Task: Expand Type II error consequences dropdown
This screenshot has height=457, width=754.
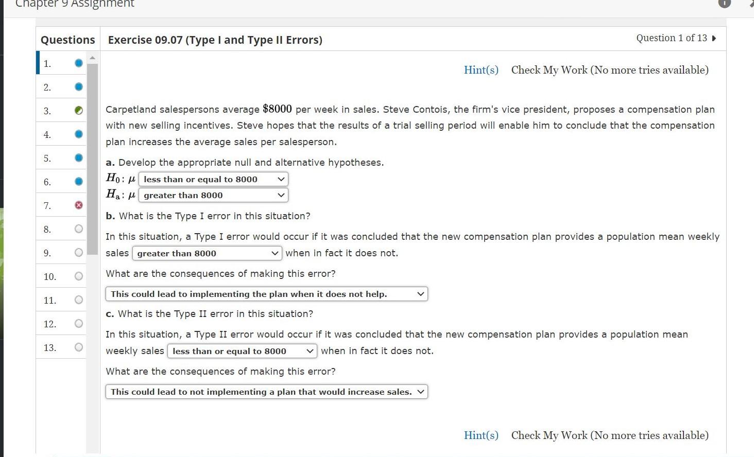Action: pos(266,392)
